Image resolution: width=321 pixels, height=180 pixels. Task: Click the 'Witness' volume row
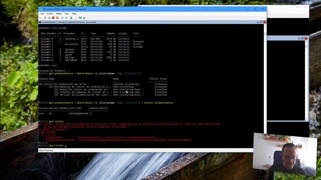point(85,52)
